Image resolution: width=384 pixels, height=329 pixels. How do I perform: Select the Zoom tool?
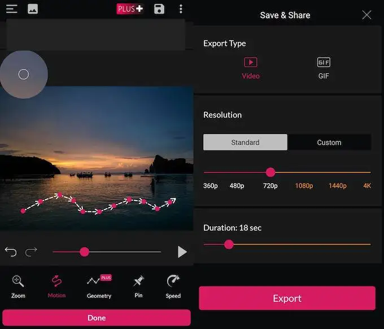click(18, 287)
